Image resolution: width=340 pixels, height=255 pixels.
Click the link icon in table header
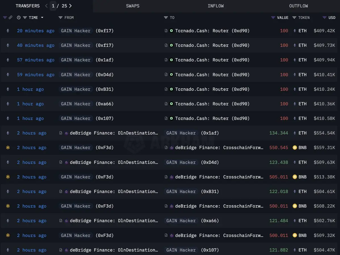coord(10,18)
